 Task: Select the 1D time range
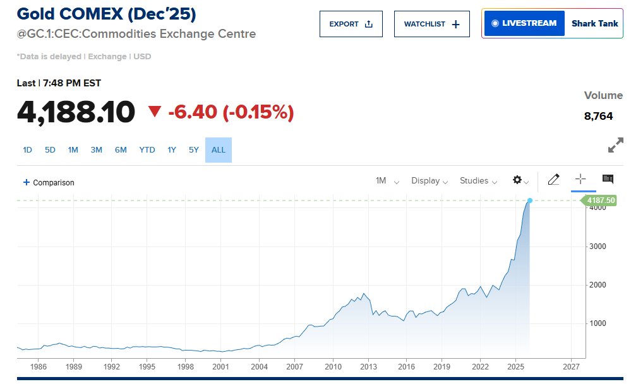[27, 150]
